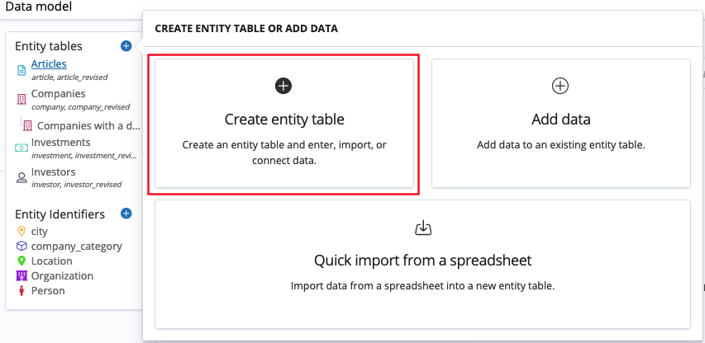The width and height of the screenshot is (705, 343).
Task: Click the Articles document icon
Action: coord(22,70)
